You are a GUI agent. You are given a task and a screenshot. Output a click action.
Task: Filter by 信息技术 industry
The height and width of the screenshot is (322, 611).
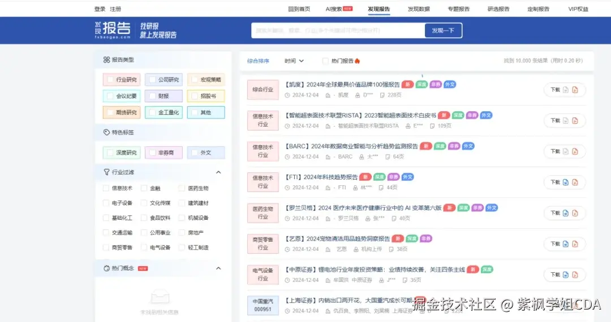[x=106, y=188]
